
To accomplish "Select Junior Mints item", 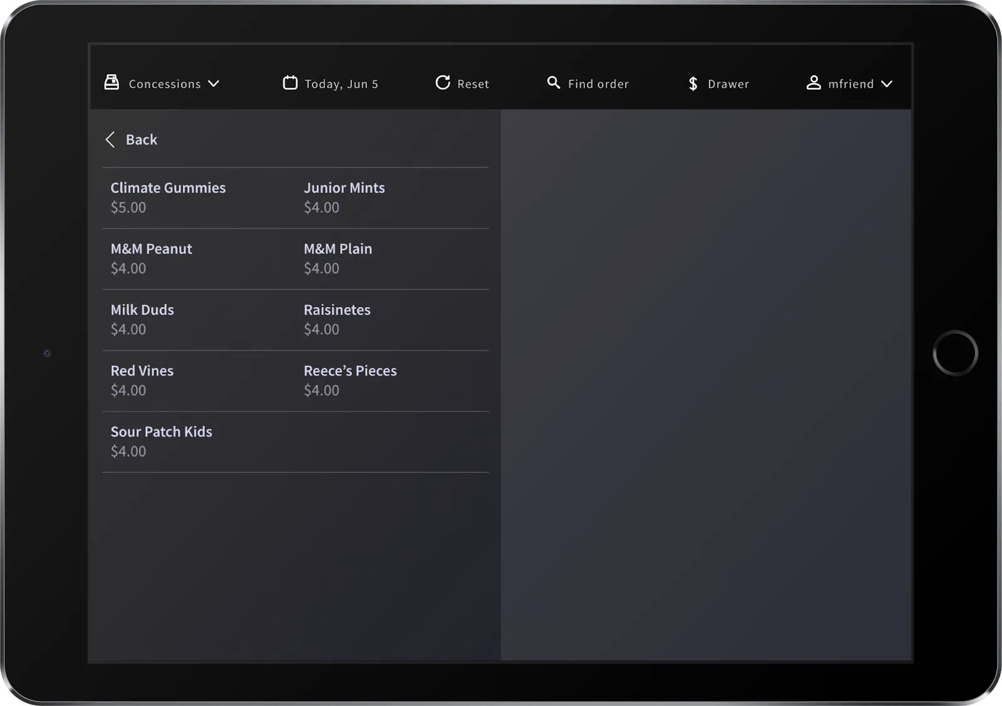I will [x=393, y=197].
